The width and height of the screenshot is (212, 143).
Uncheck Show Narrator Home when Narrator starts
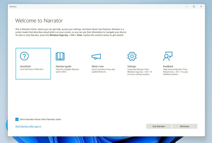pos(17,119)
